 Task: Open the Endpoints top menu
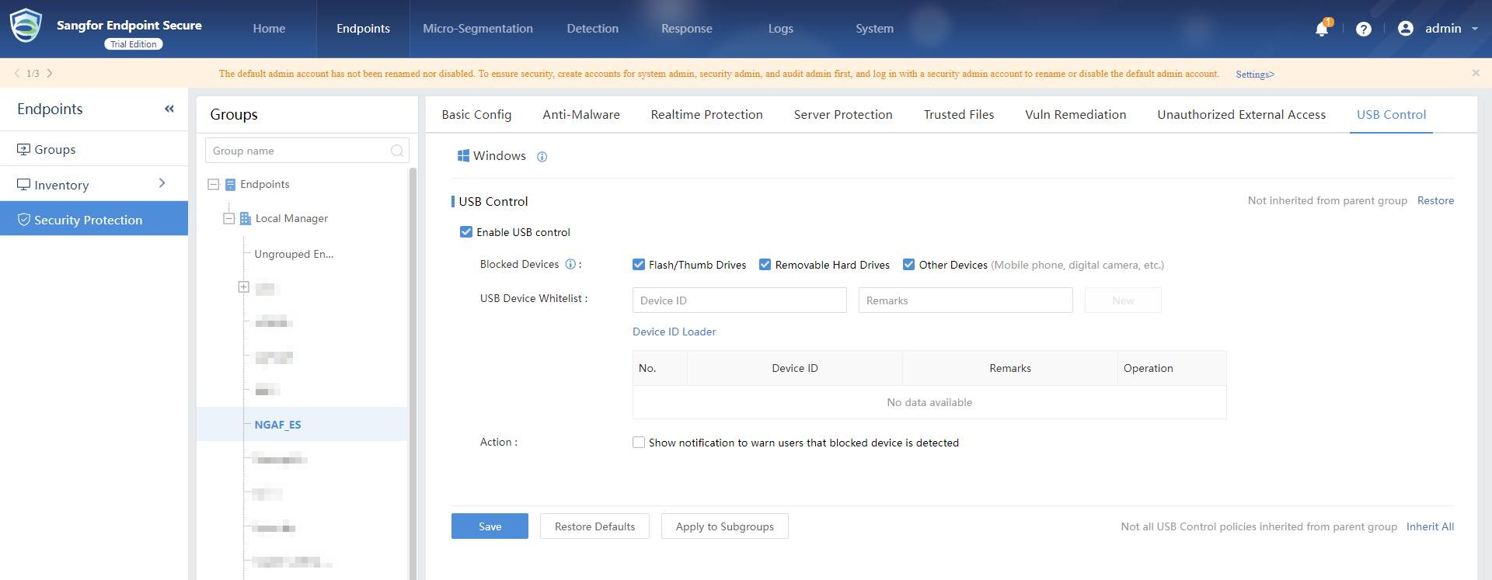[363, 29]
